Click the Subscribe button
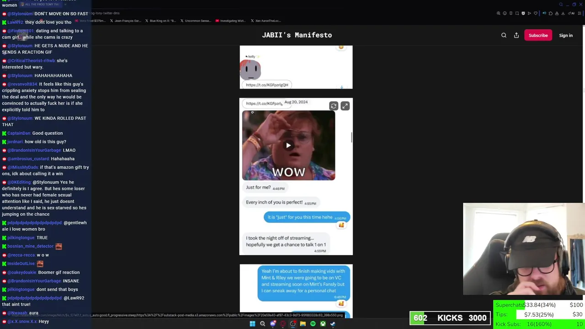585x329 pixels. [538, 35]
